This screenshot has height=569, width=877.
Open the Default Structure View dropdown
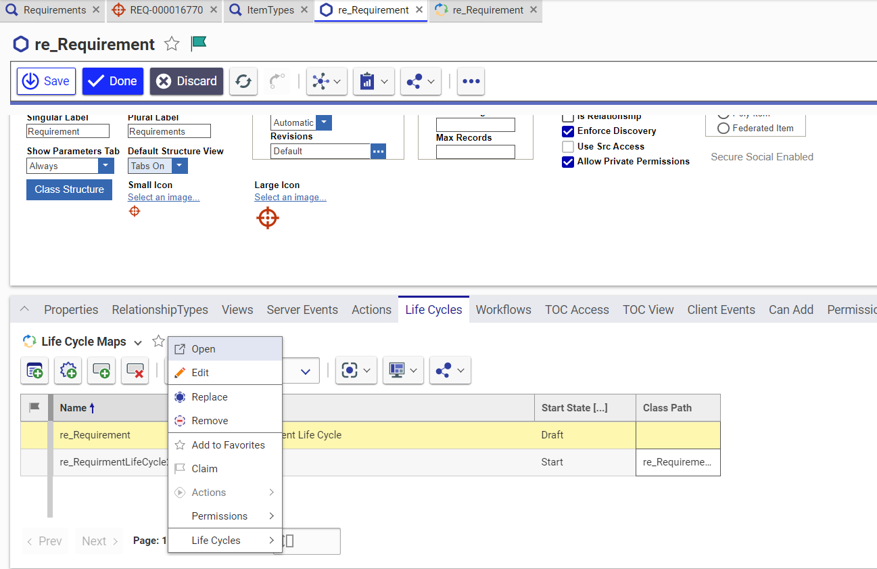pyautogui.click(x=179, y=166)
